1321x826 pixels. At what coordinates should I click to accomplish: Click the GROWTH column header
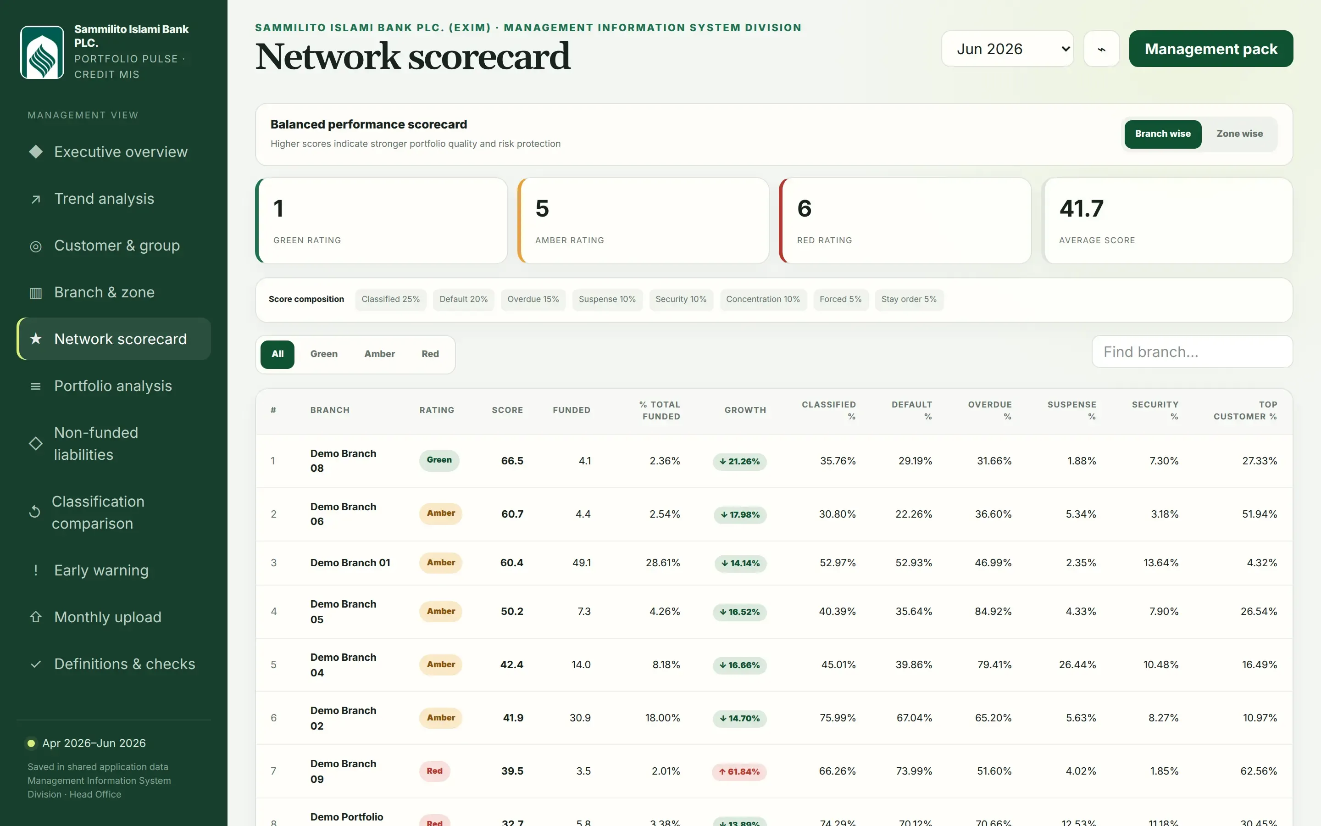click(x=745, y=410)
